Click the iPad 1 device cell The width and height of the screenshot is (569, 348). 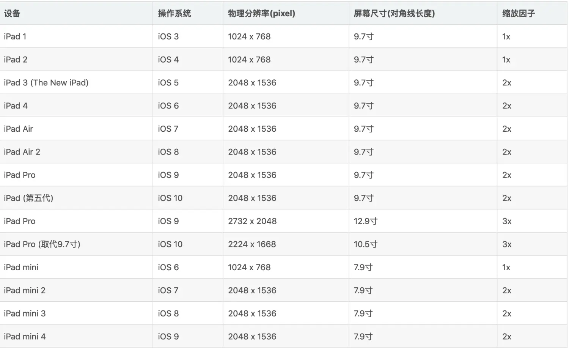coord(15,37)
